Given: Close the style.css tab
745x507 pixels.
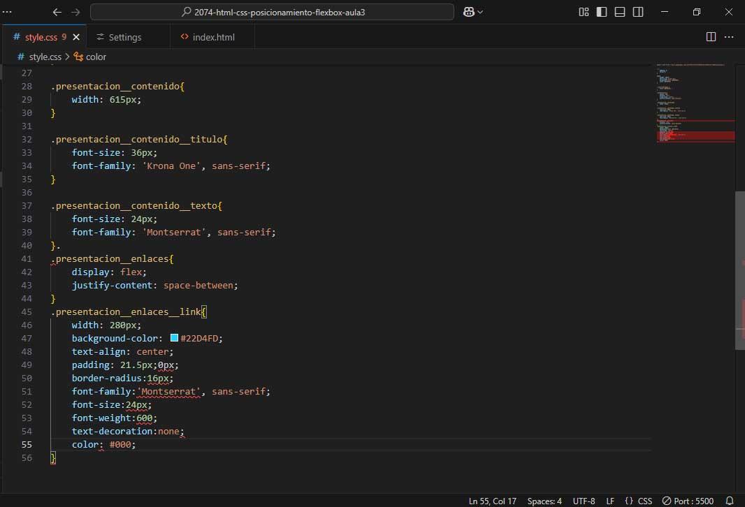Looking at the screenshot, I should [x=76, y=37].
